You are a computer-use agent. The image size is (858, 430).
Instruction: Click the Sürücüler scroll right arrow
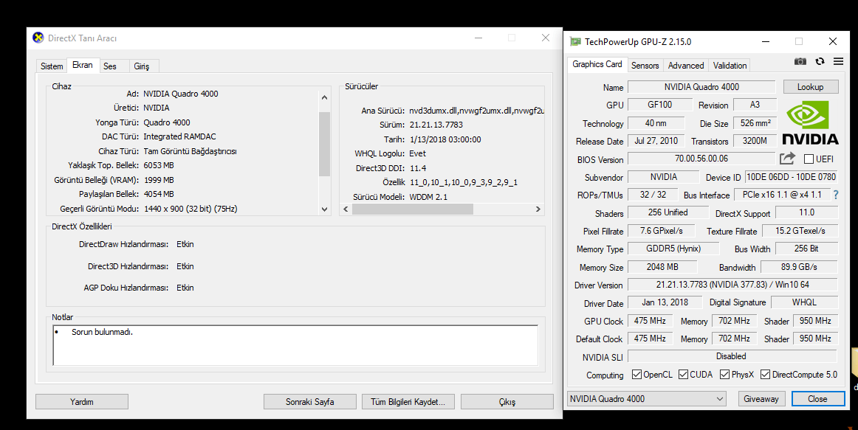pyautogui.click(x=538, y=209)
